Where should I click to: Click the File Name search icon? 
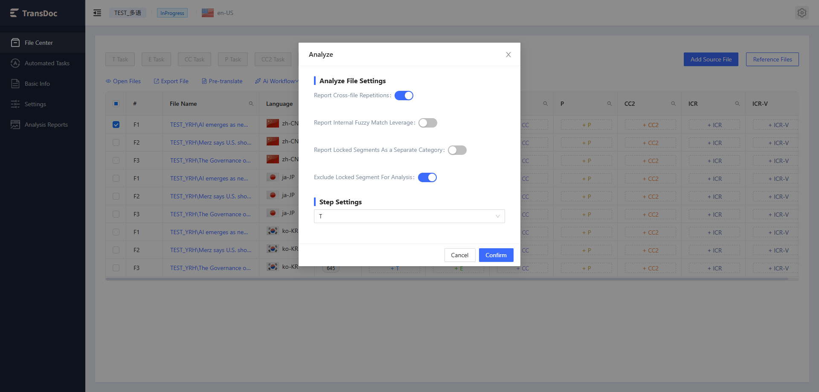point(251,104)
